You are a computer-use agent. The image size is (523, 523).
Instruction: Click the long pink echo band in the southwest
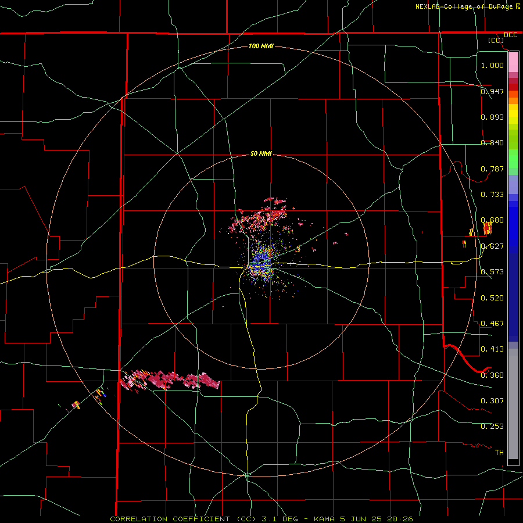170,380
